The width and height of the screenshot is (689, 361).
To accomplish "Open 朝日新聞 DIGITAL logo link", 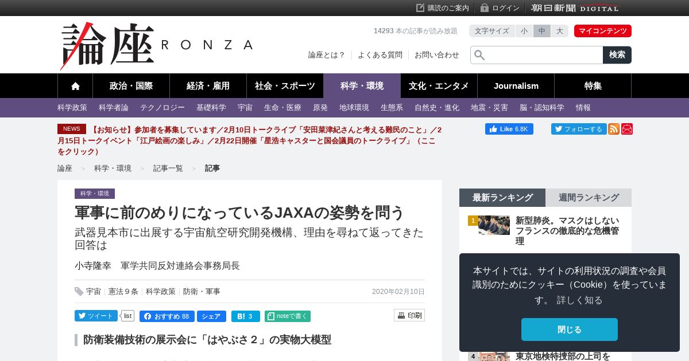I will (x=575, y=8).
